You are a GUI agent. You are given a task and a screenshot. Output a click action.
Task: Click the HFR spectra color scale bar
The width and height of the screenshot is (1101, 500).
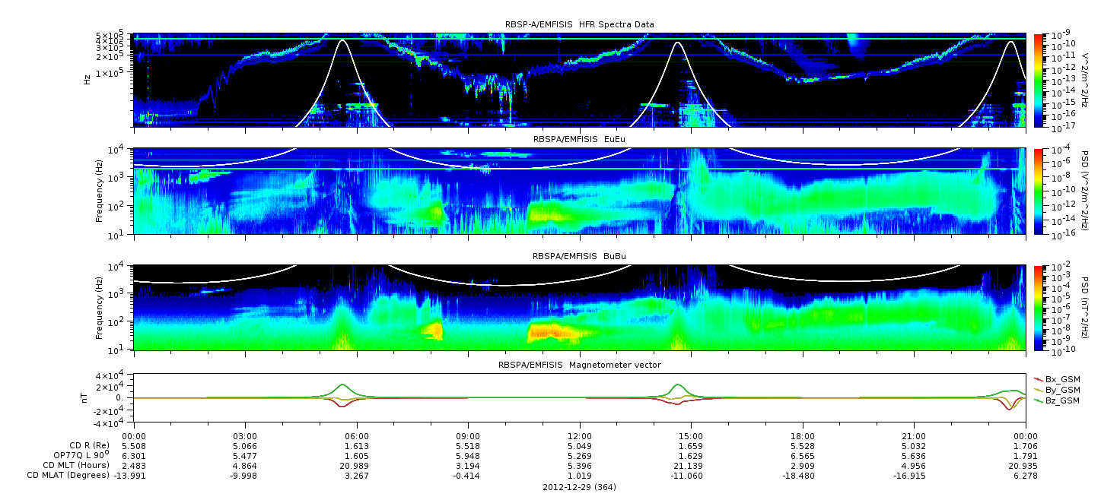pyautogui.click(x=1039, y=81)
